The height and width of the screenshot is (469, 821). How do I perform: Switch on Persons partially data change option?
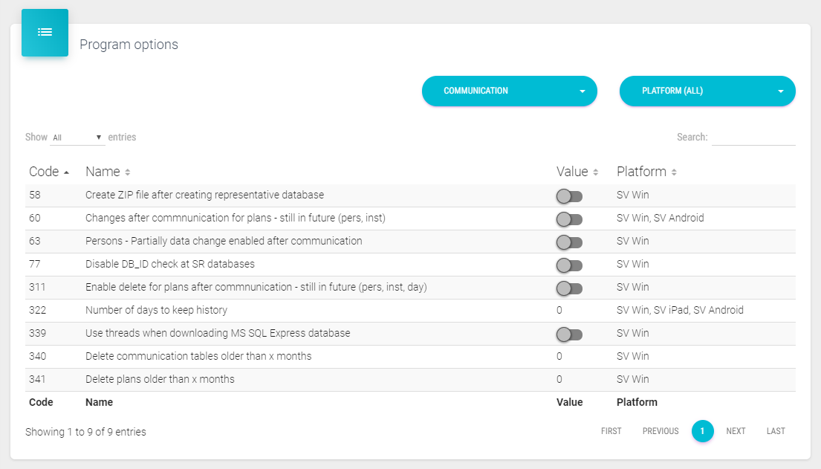[x=569, y=242]
